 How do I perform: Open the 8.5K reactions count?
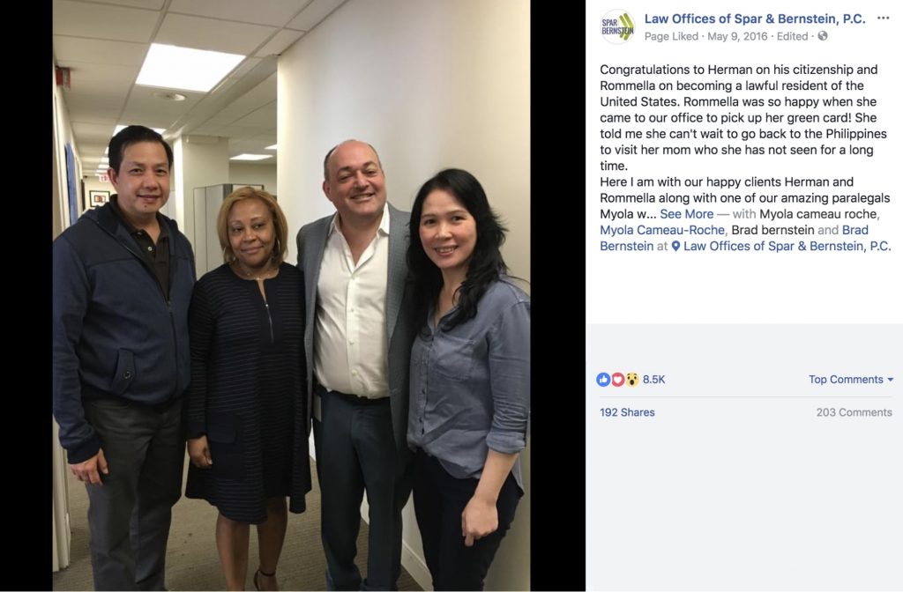[x=653, y=379]
